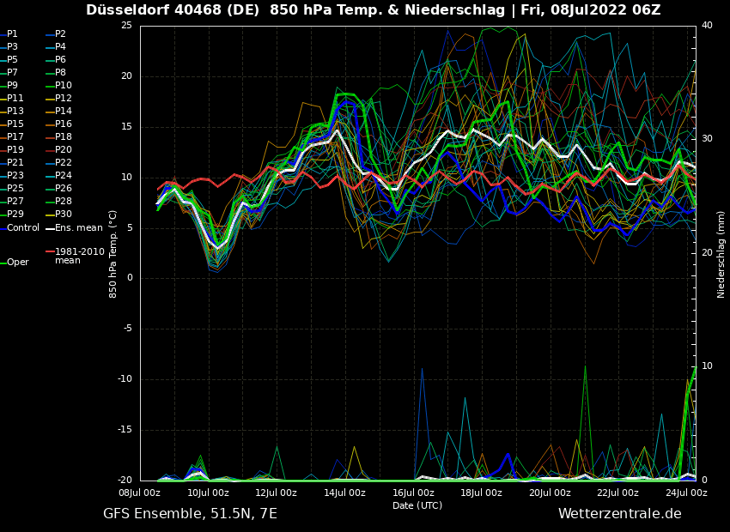This screenshot has width=730, height=532.
Task: Click the Date (UTC) axis label
Action: click(x=417, y=505)
